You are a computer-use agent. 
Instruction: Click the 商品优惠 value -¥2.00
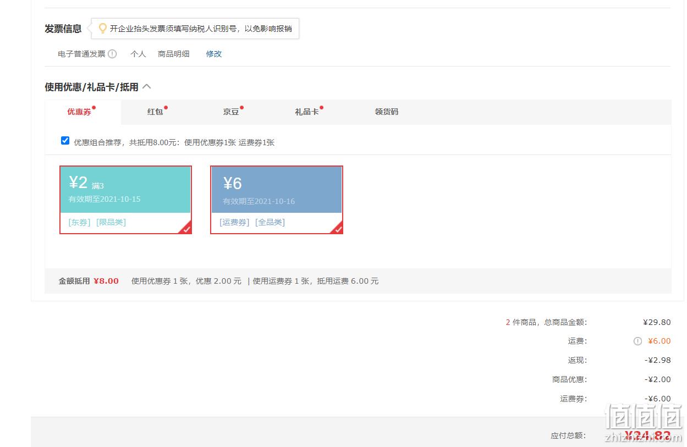658,379
